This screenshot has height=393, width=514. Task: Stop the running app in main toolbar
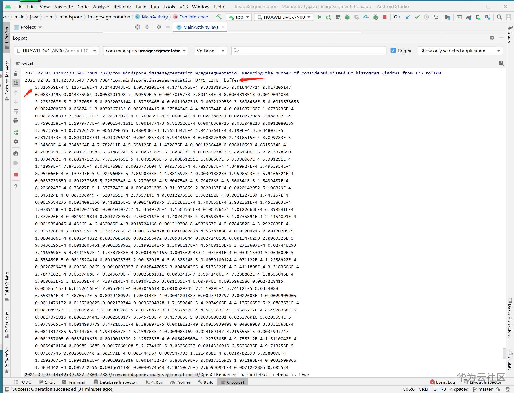tap(385, 17)
